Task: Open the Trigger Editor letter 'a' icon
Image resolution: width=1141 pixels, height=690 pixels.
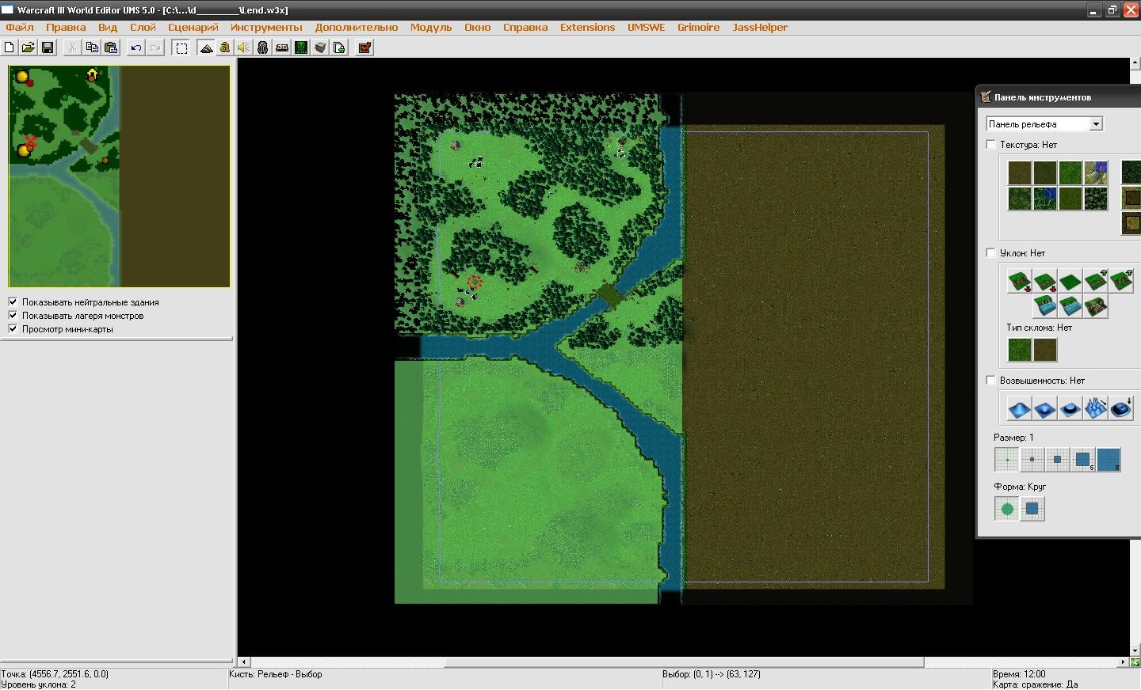Action: point(225,47)
